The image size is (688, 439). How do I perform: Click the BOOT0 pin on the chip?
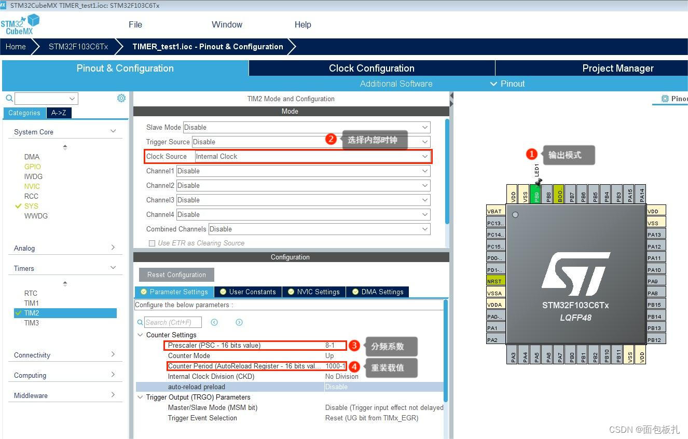point(559,194)
